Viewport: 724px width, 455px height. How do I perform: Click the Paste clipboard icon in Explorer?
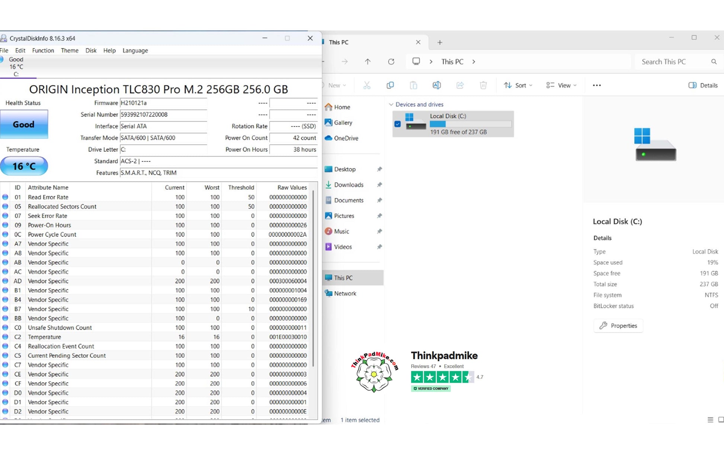click(413, 85)
